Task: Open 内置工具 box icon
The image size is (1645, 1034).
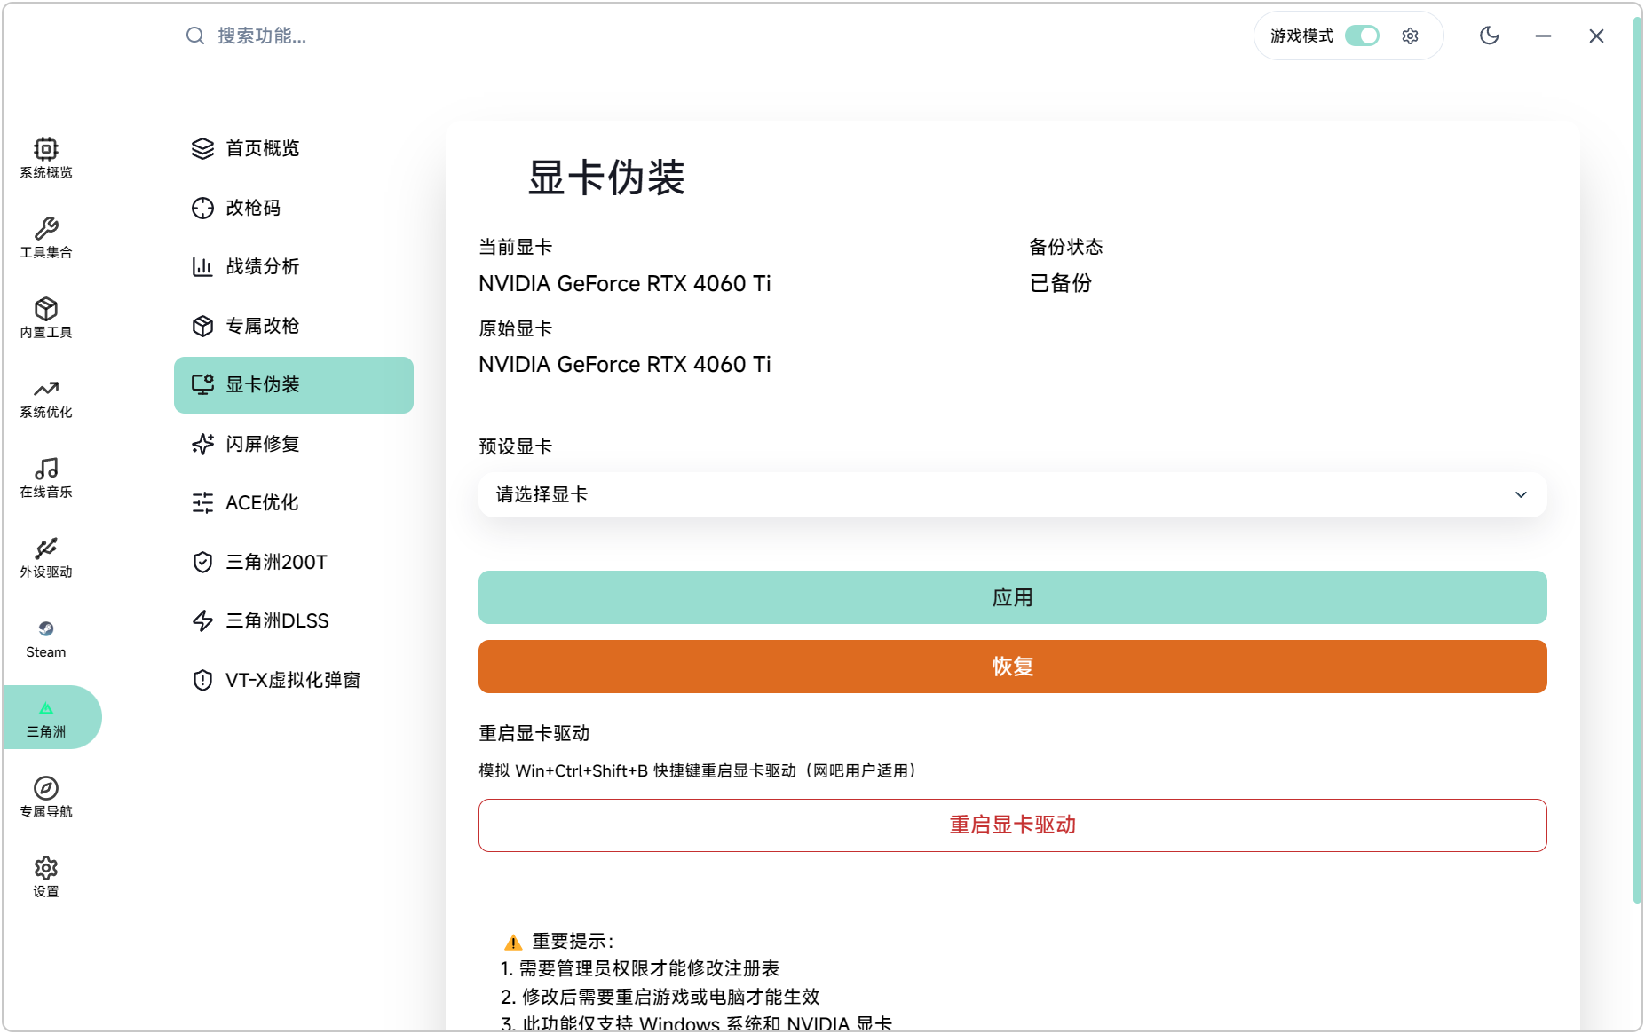Action: [46, 309]
